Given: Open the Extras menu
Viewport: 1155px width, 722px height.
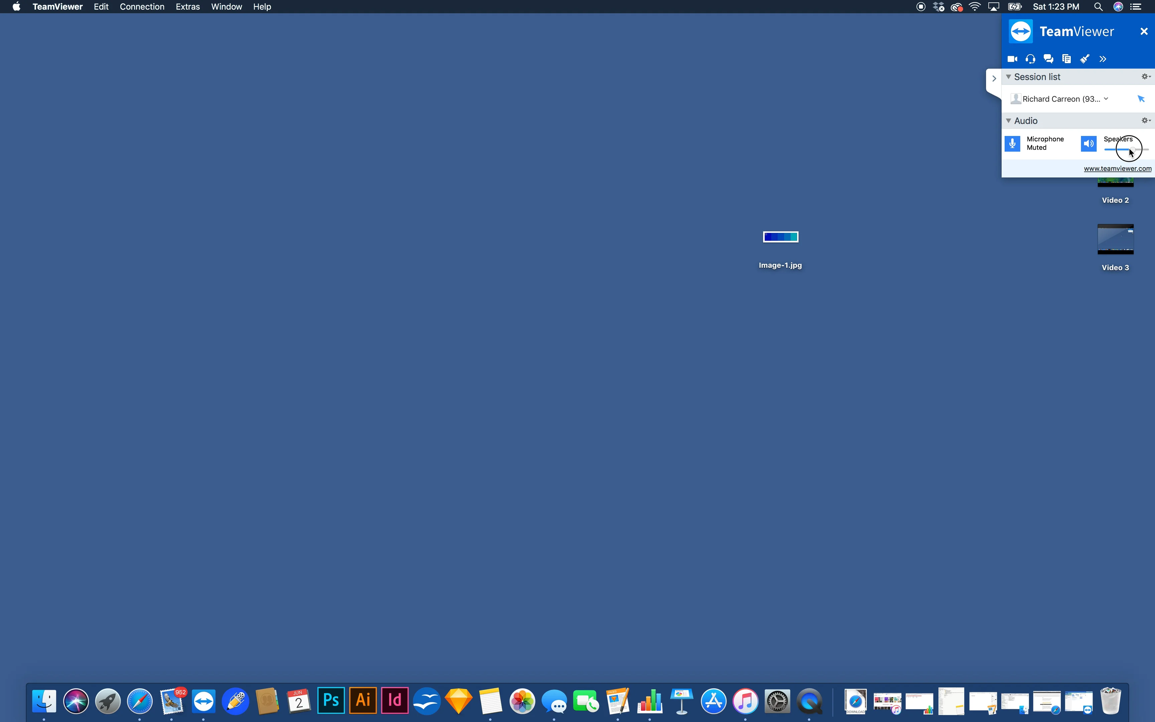Looking at the screenshot, I should pos(187,7).
